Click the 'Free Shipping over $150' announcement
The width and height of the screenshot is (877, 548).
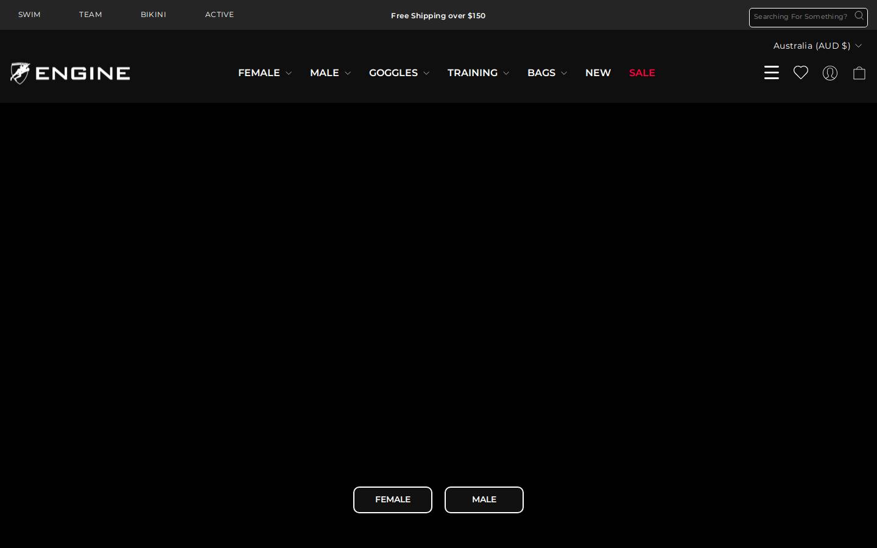438,16
